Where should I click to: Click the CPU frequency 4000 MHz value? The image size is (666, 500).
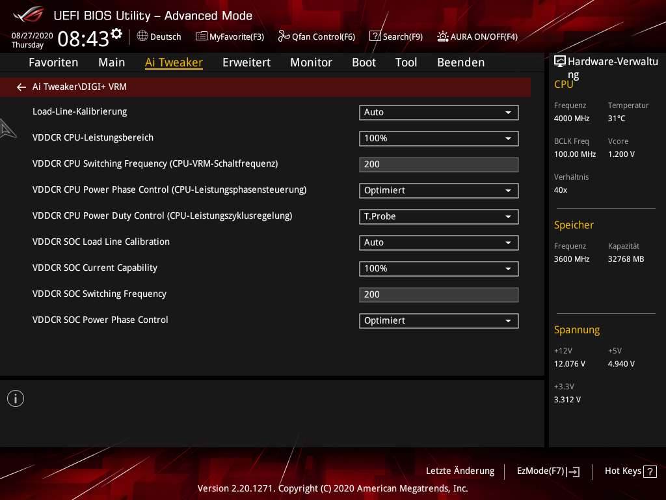572,118
